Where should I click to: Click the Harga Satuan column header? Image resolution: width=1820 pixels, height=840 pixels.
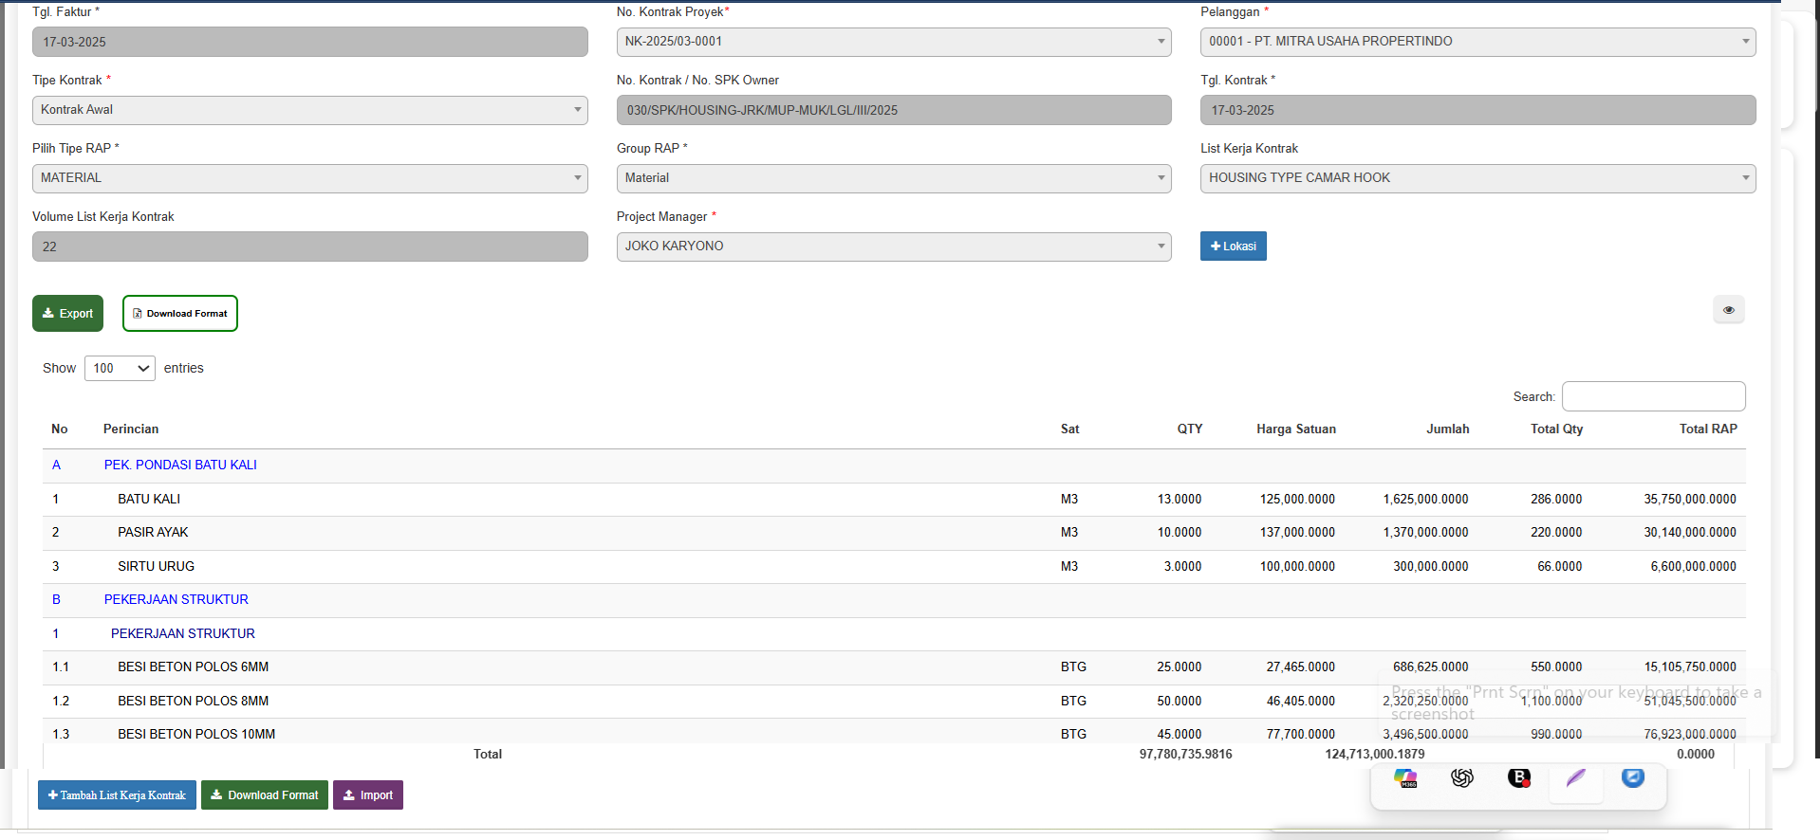pos(1296,429)
